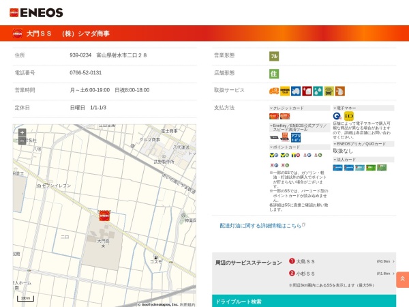Click the yellow ENEOS でんき service icon
The image size is (409, 307).
(285, 91)
